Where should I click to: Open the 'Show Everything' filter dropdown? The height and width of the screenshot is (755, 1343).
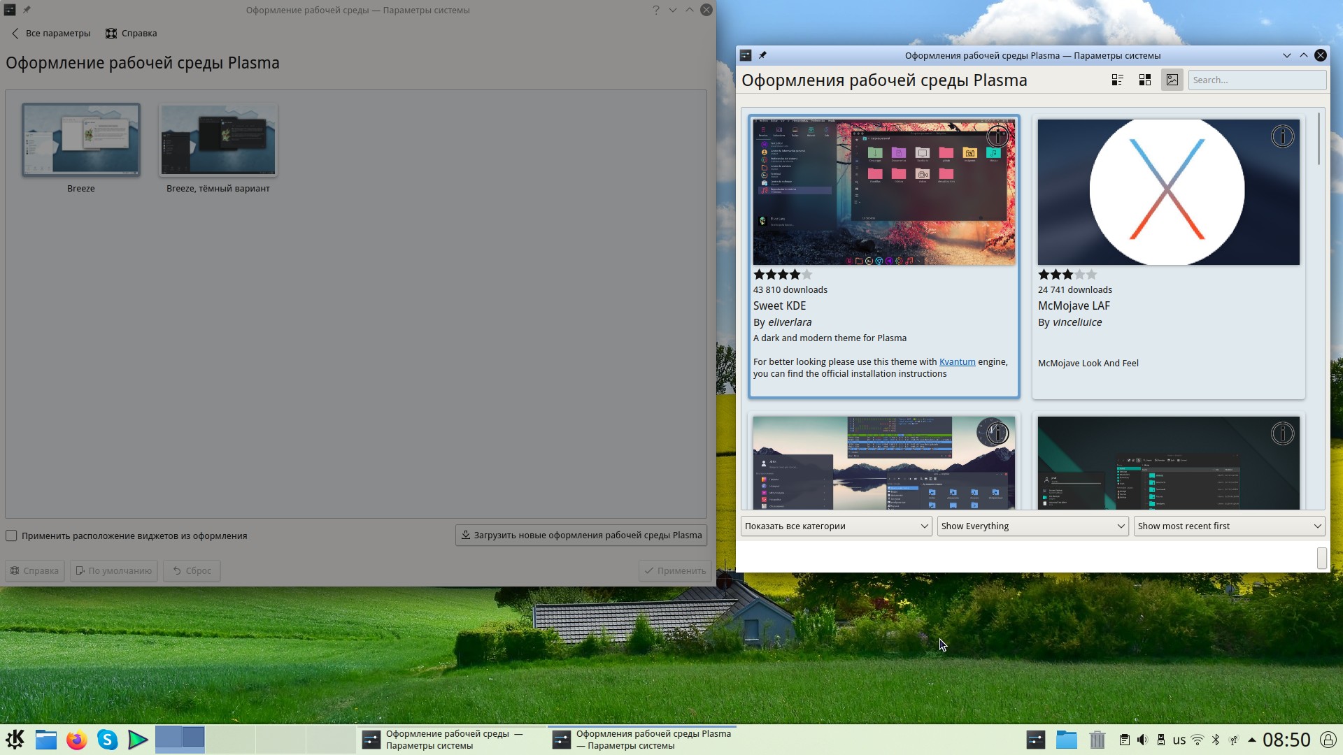(x=1032, y=526)
